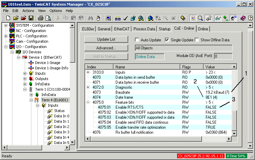Check configuration with checkmark icon
The image size is (255, 160).
coord(125,18)
